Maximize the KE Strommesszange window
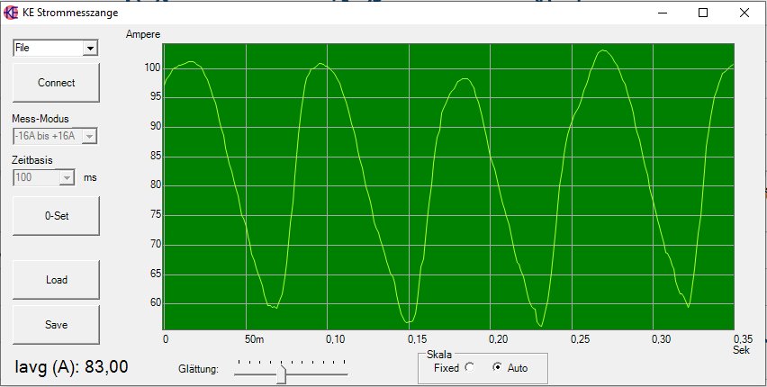The width and height of the screenshot is (767, 387). click(x=703, y=13)
